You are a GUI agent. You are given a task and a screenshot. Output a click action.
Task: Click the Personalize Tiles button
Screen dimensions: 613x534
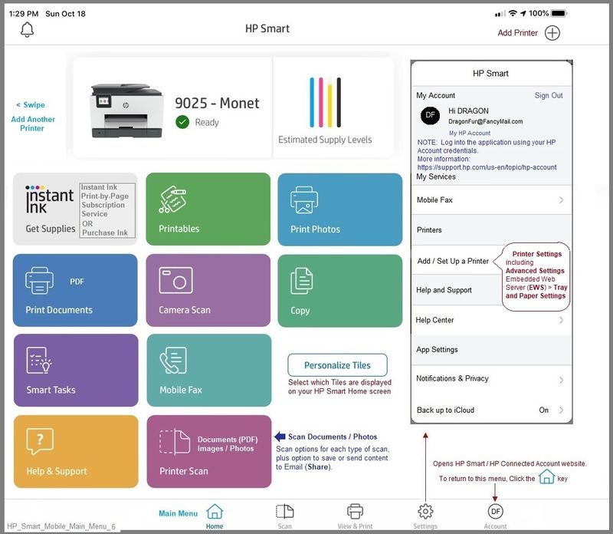[337, 365]
